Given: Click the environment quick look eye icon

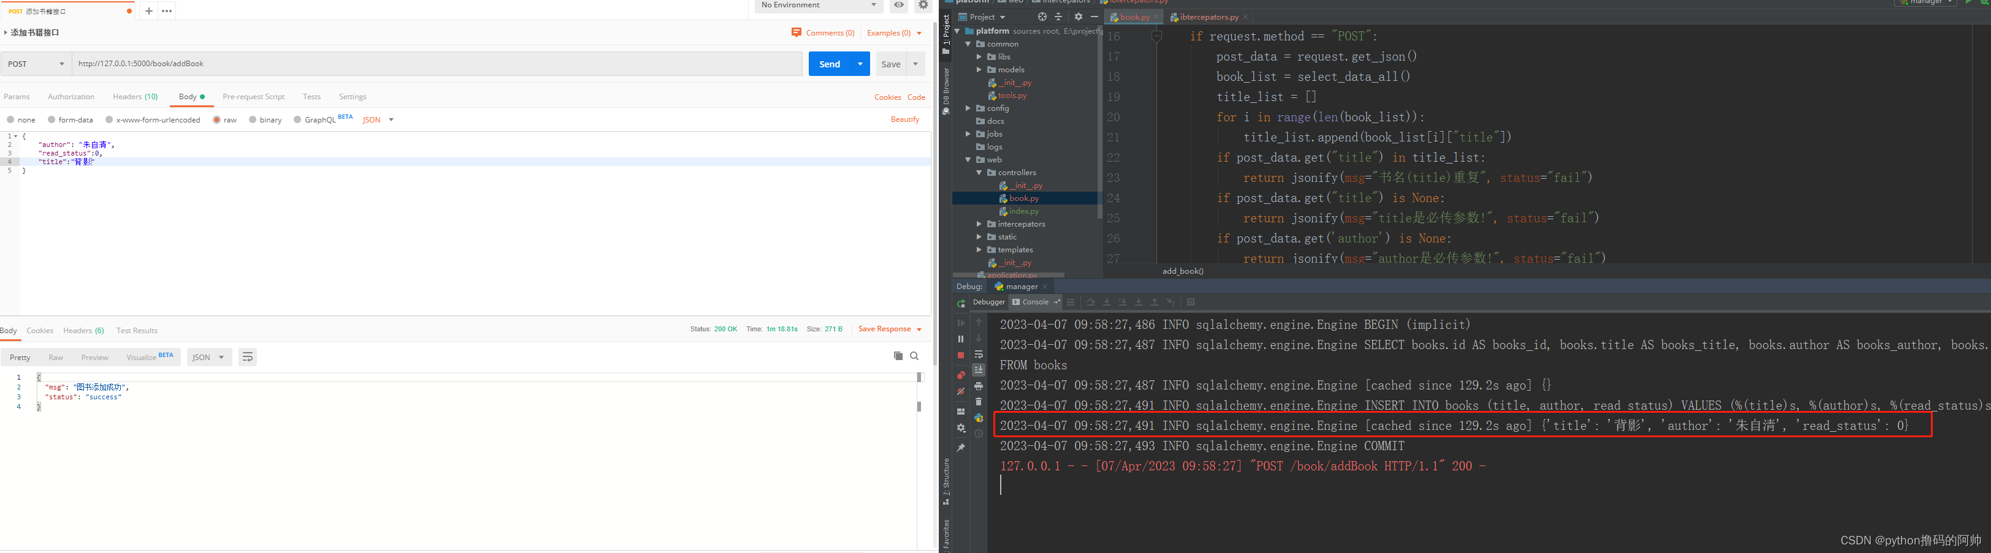Looking at the screenshot, I should point(899,6).
